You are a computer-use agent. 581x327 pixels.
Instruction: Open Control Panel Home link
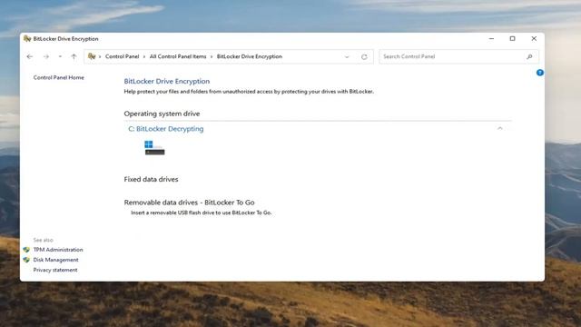[58, 77]
